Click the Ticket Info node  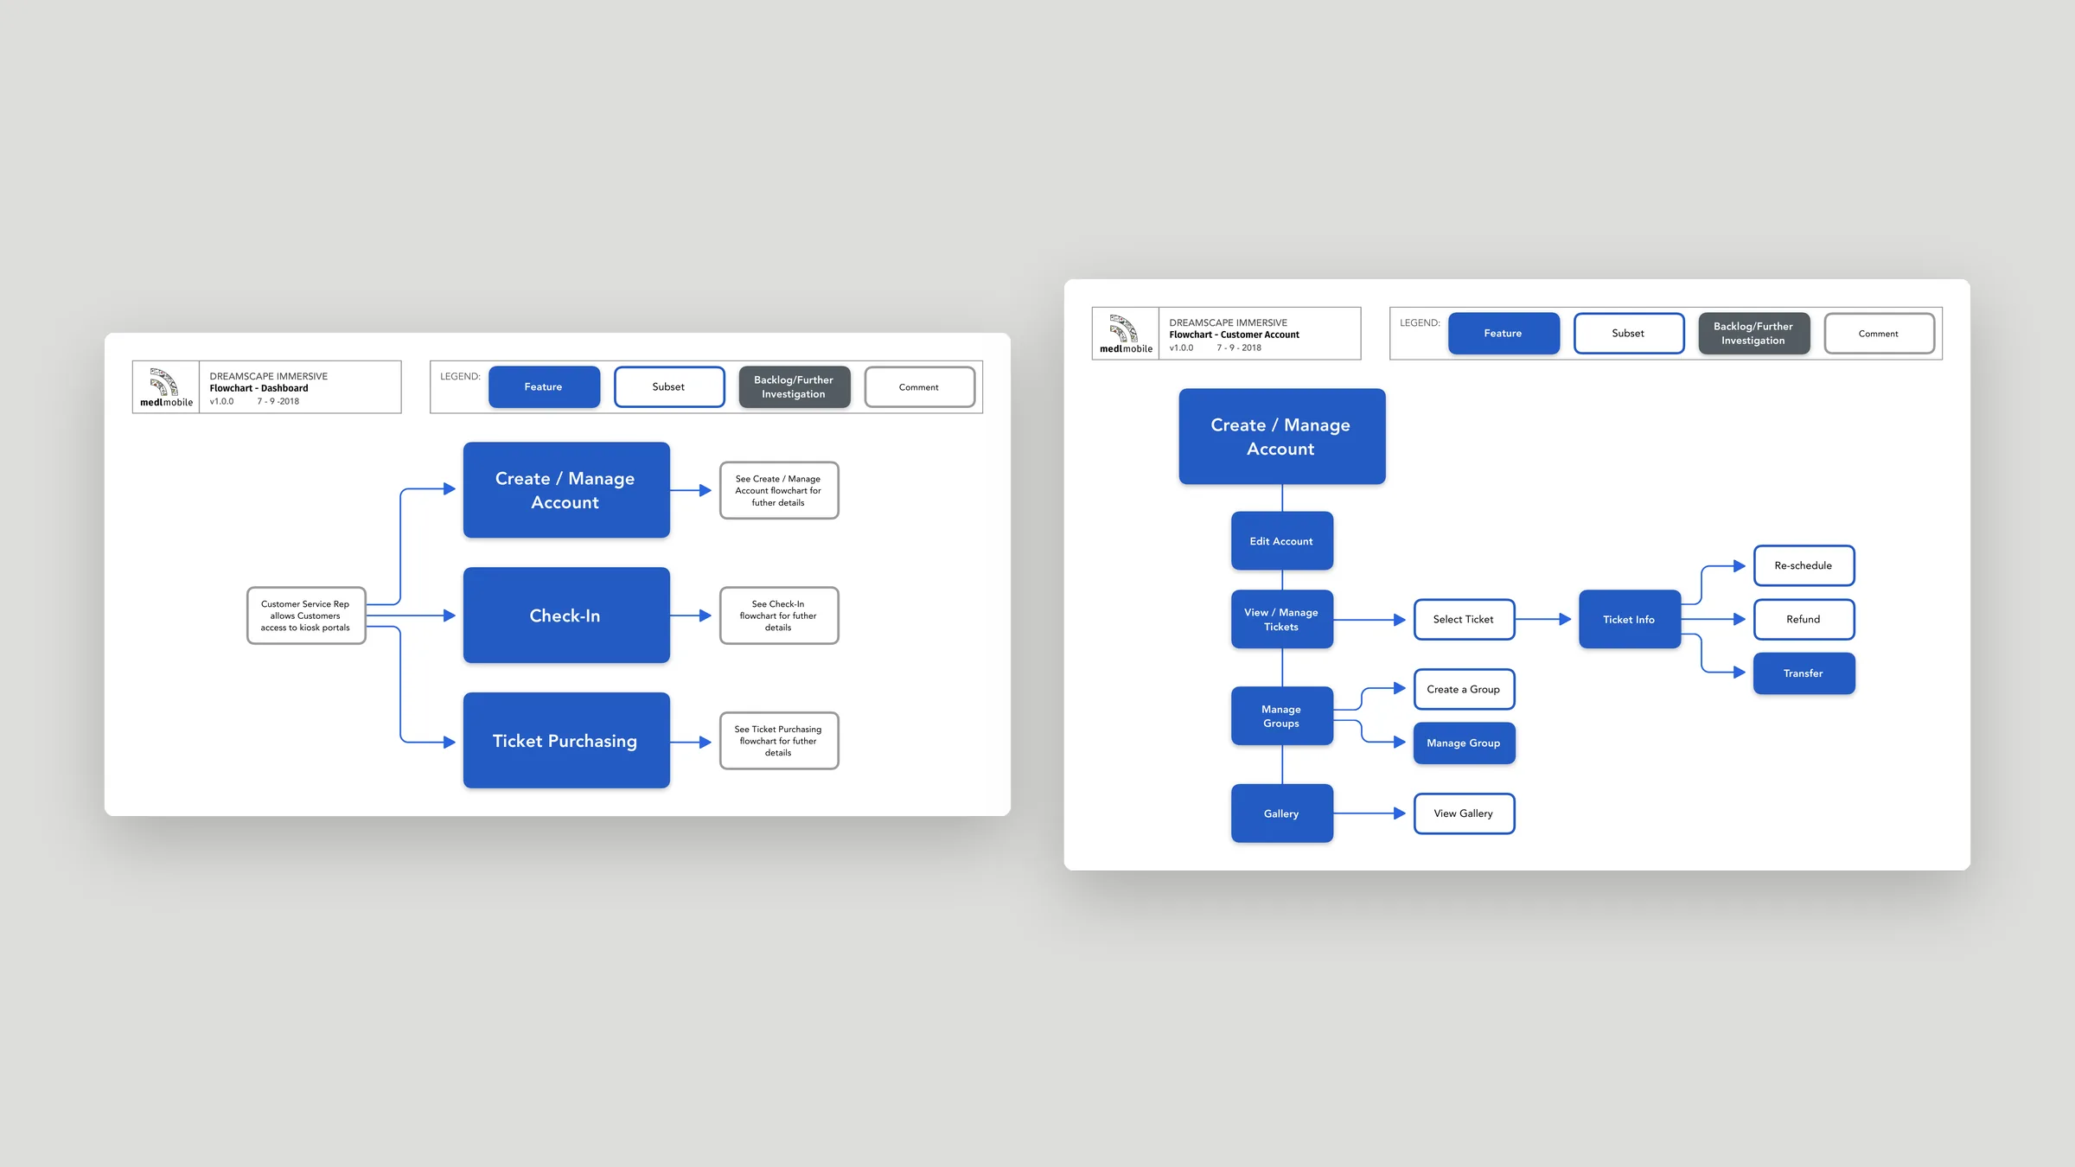(1630, 619)
